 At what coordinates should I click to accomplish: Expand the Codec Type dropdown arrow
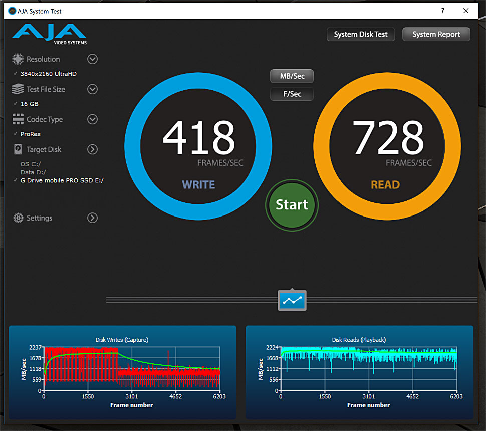(x=92, y=119)
